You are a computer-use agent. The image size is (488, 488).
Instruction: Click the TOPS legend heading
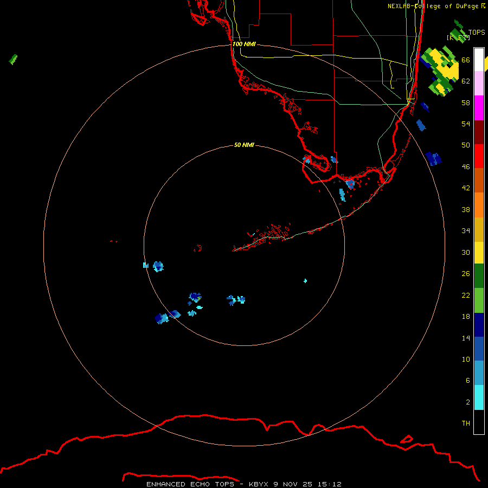(477, 33)
